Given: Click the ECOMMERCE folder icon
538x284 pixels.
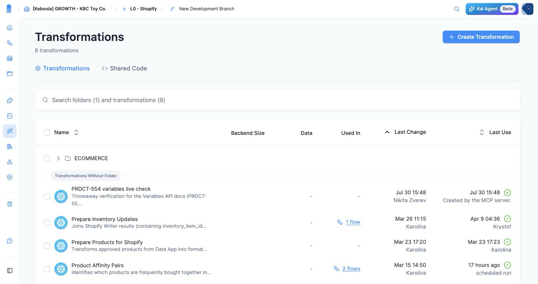Looking at the screenshot, I should point(68,158).
